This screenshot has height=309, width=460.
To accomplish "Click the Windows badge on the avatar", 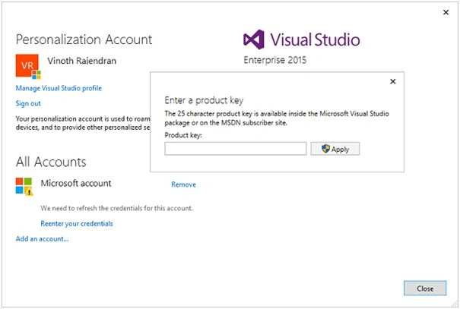I will 36,74.
